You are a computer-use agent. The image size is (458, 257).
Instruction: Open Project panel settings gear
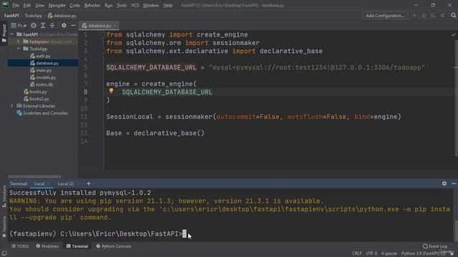click(64, 26)
